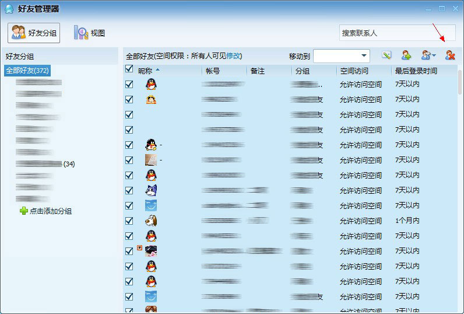464x314 pixels.
Task: Sort by the 空间访问 column header
Action: click(354, 71)
